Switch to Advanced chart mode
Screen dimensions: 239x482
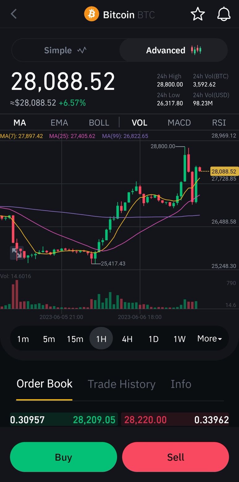(x=174, y=50)
